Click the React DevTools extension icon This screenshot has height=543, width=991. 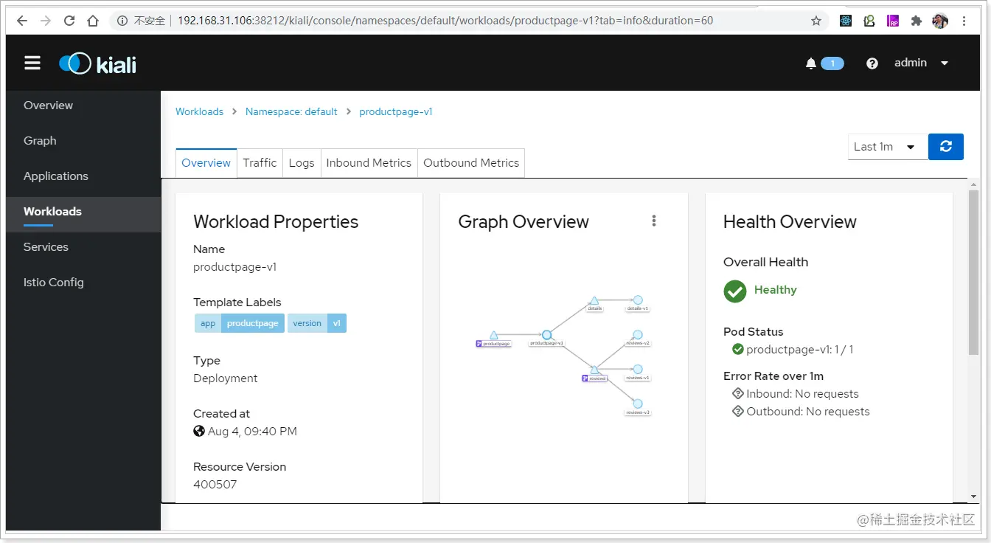tap(846, 21)
